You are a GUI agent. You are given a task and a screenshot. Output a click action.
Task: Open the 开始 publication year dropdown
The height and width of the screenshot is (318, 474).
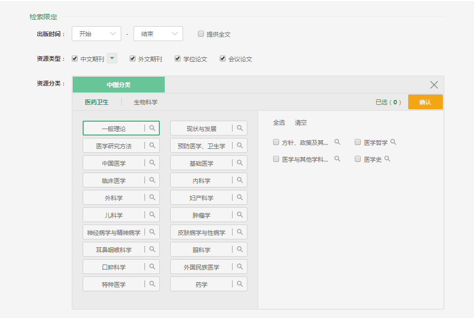click(96, 34)
